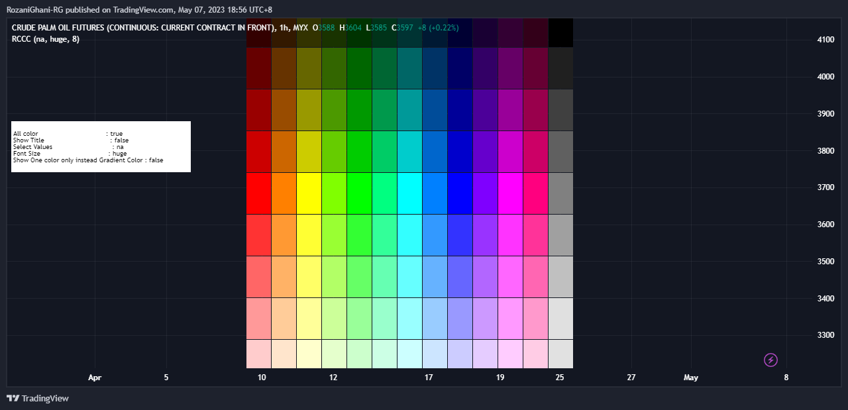Select the orange swatch at 3700 level
The image size is (848, 410).
[284, 193]
